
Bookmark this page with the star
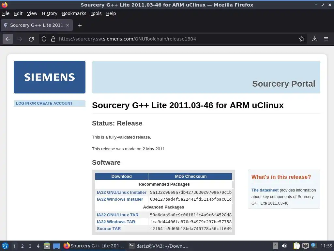pos(301,39)
